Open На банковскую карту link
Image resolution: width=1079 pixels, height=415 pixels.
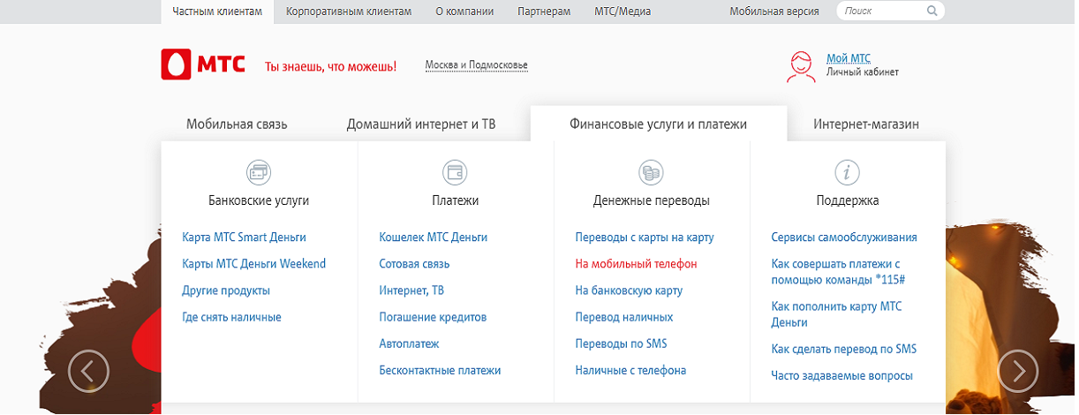point(629,290)
